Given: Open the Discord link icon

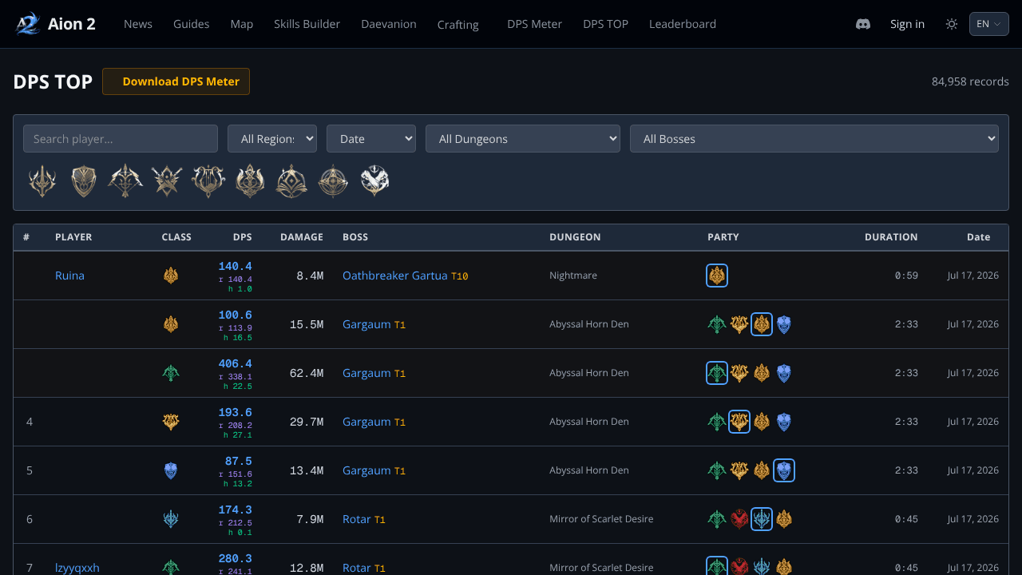Looking at the screenshot, I should point(863,24).
